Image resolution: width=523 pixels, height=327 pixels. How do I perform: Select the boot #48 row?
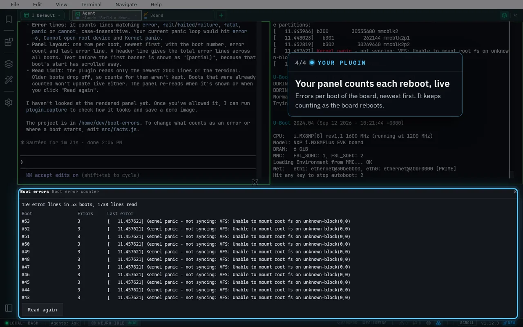(268, 259)
